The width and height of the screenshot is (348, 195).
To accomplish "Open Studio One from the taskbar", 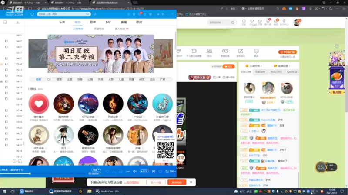I will point(108,191).
